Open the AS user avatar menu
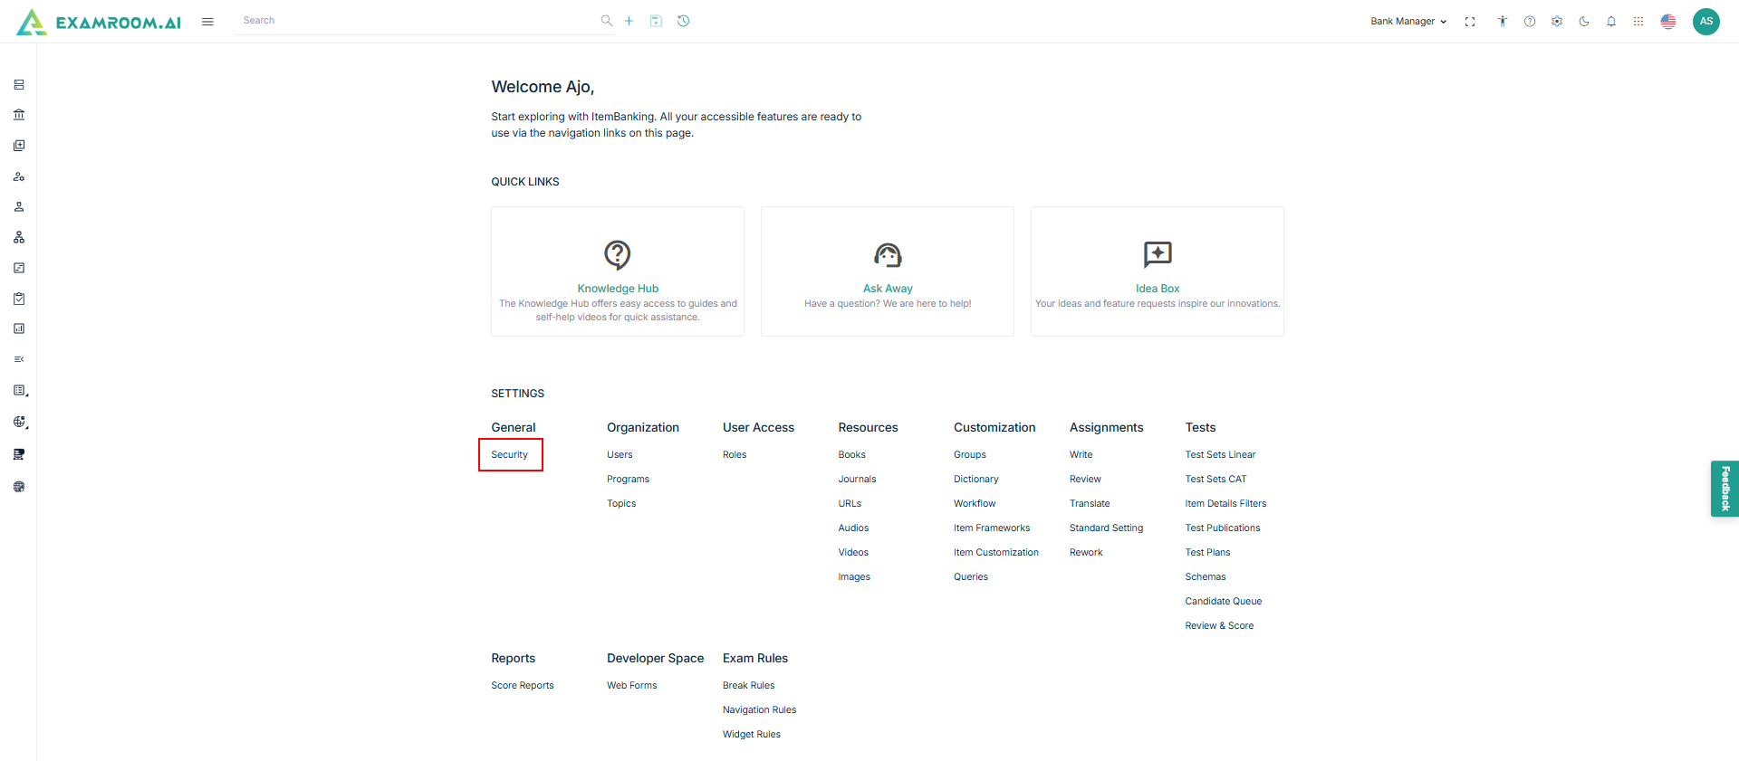The width and height of the screenshot is (1739, 761). pyautogui.click(x=1706, y=22)
